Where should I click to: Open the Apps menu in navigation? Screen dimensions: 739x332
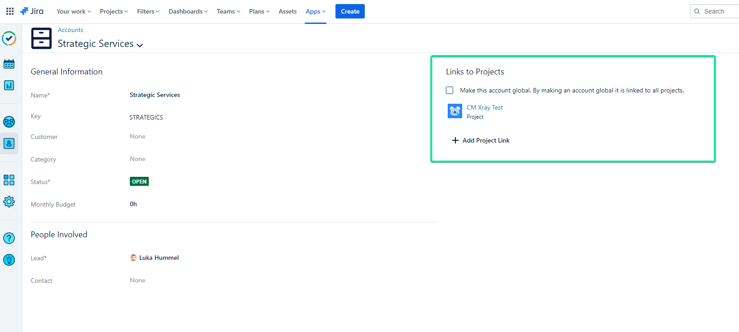pos(315,11)
